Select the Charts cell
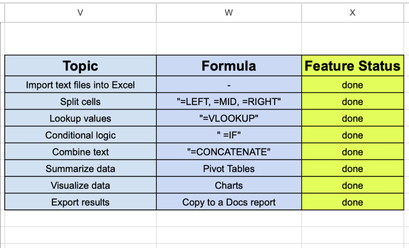 pos(229,185)
